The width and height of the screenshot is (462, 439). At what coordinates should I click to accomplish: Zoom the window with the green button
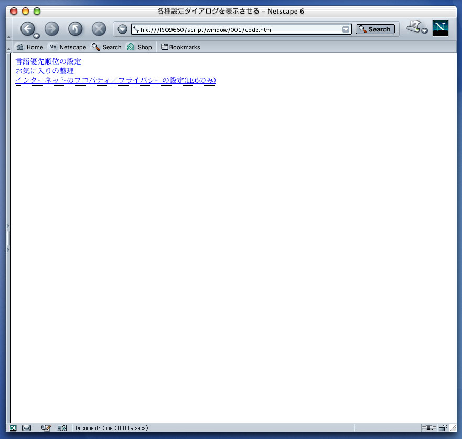tap(37, 11)
